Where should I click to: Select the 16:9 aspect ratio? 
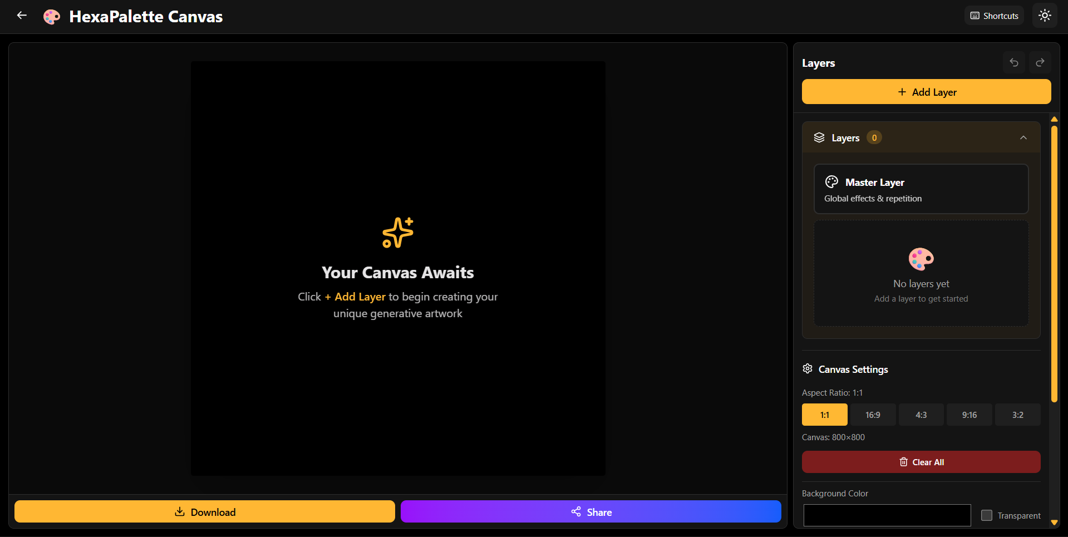(873, 415)
